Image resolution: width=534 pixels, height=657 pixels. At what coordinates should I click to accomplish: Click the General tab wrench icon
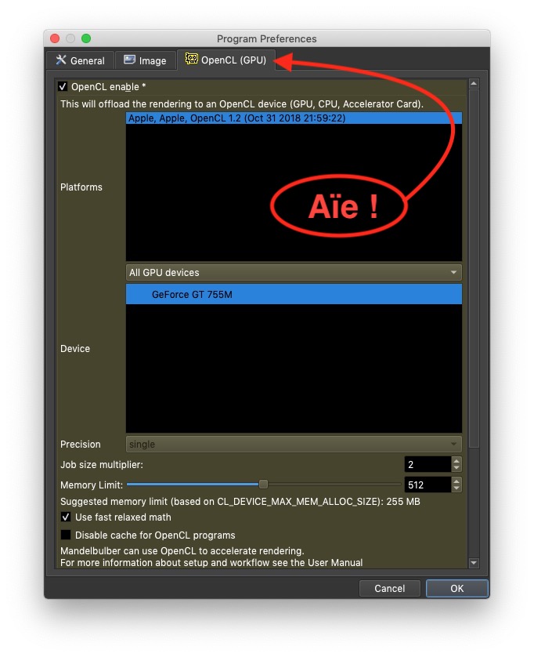pyautogui.click(x=61, y=60)
